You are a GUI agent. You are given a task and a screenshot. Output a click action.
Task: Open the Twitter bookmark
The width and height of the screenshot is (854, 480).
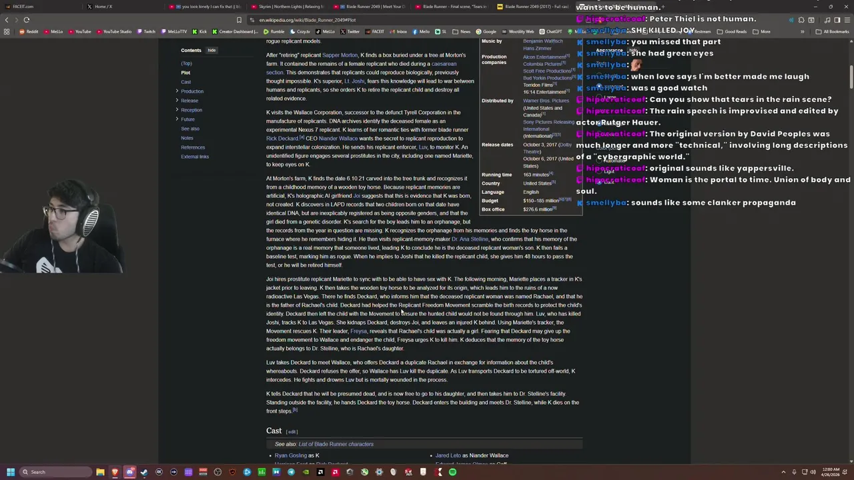click(x=350, y=31)
